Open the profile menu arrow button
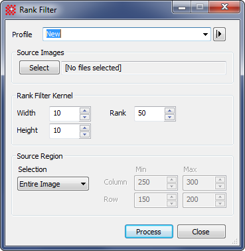 (219, 34)
